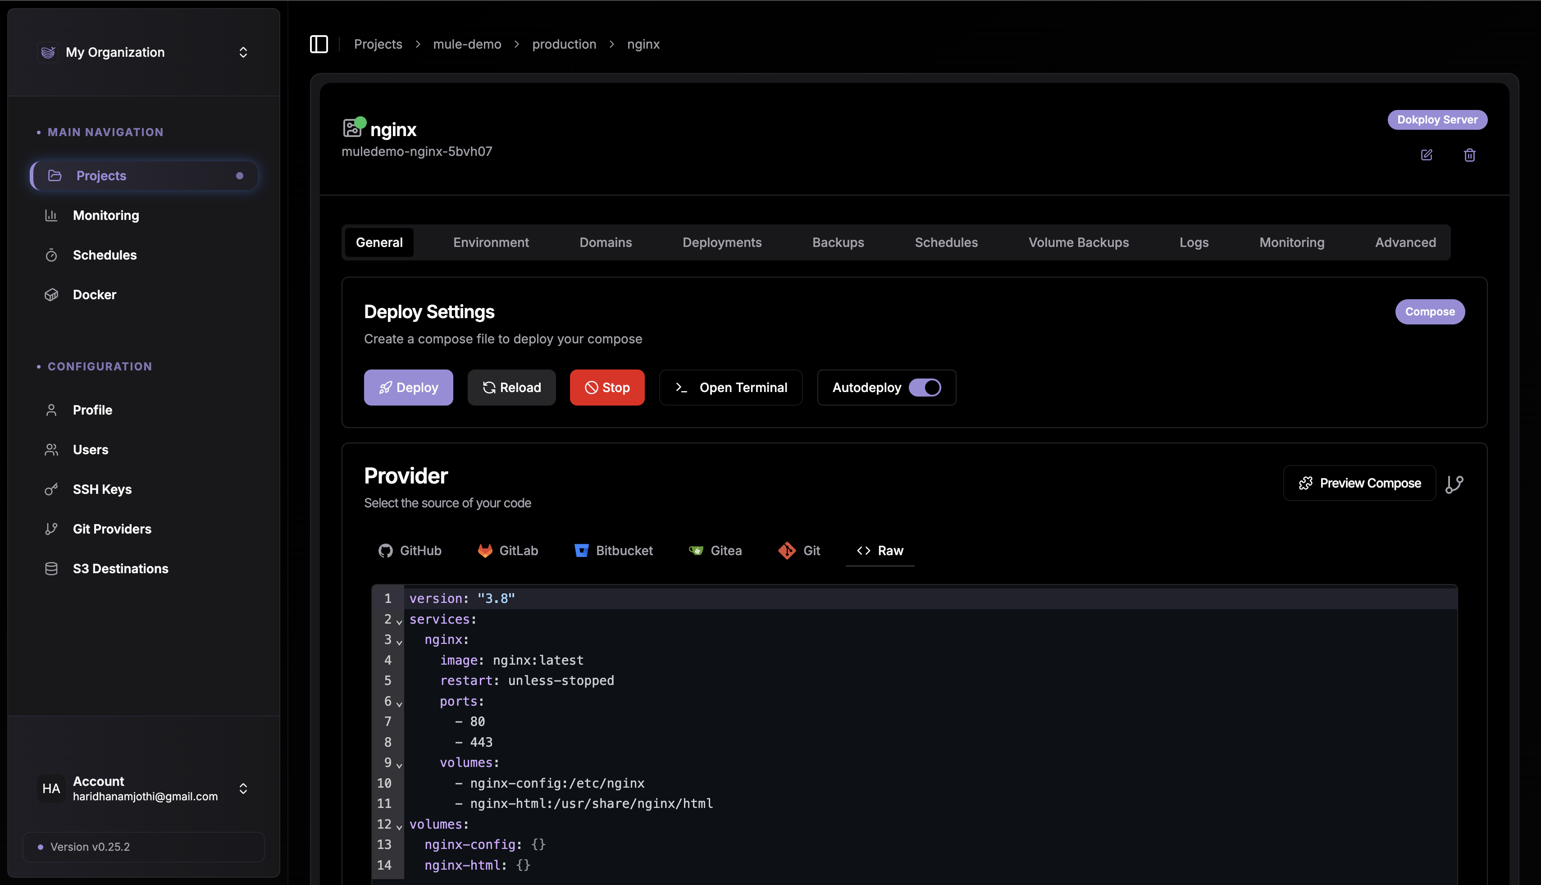Collapse the services fold arrow on line 2
1541x885 pixels.
click(399, 622)
